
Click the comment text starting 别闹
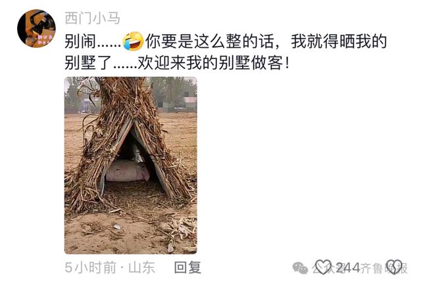pyautogui.click(x=226, y=52)
